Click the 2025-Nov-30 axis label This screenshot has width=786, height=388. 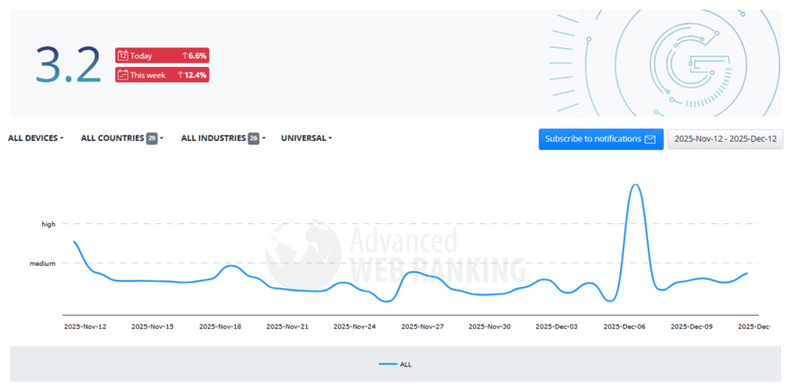pos(489,326)
